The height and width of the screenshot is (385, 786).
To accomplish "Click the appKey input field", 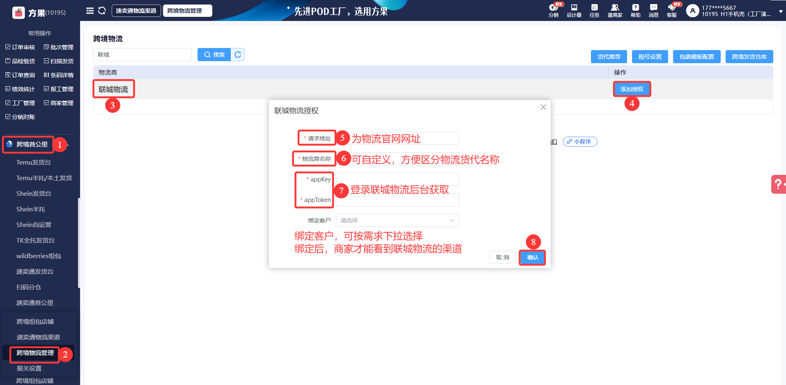I will point(397,179).
